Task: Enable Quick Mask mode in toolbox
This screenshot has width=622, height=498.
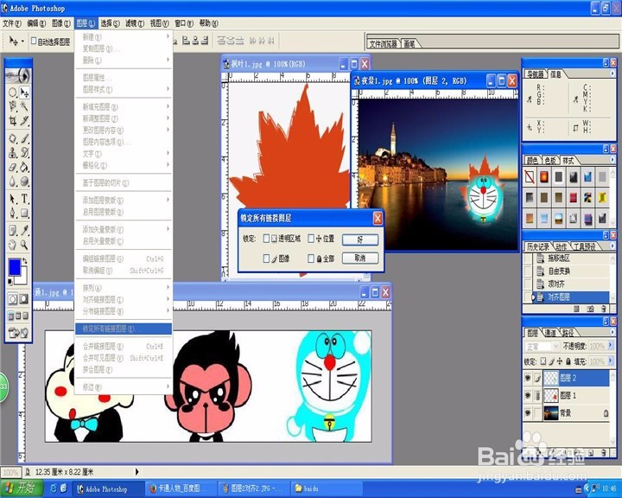Action: click(x=24, y=298)
